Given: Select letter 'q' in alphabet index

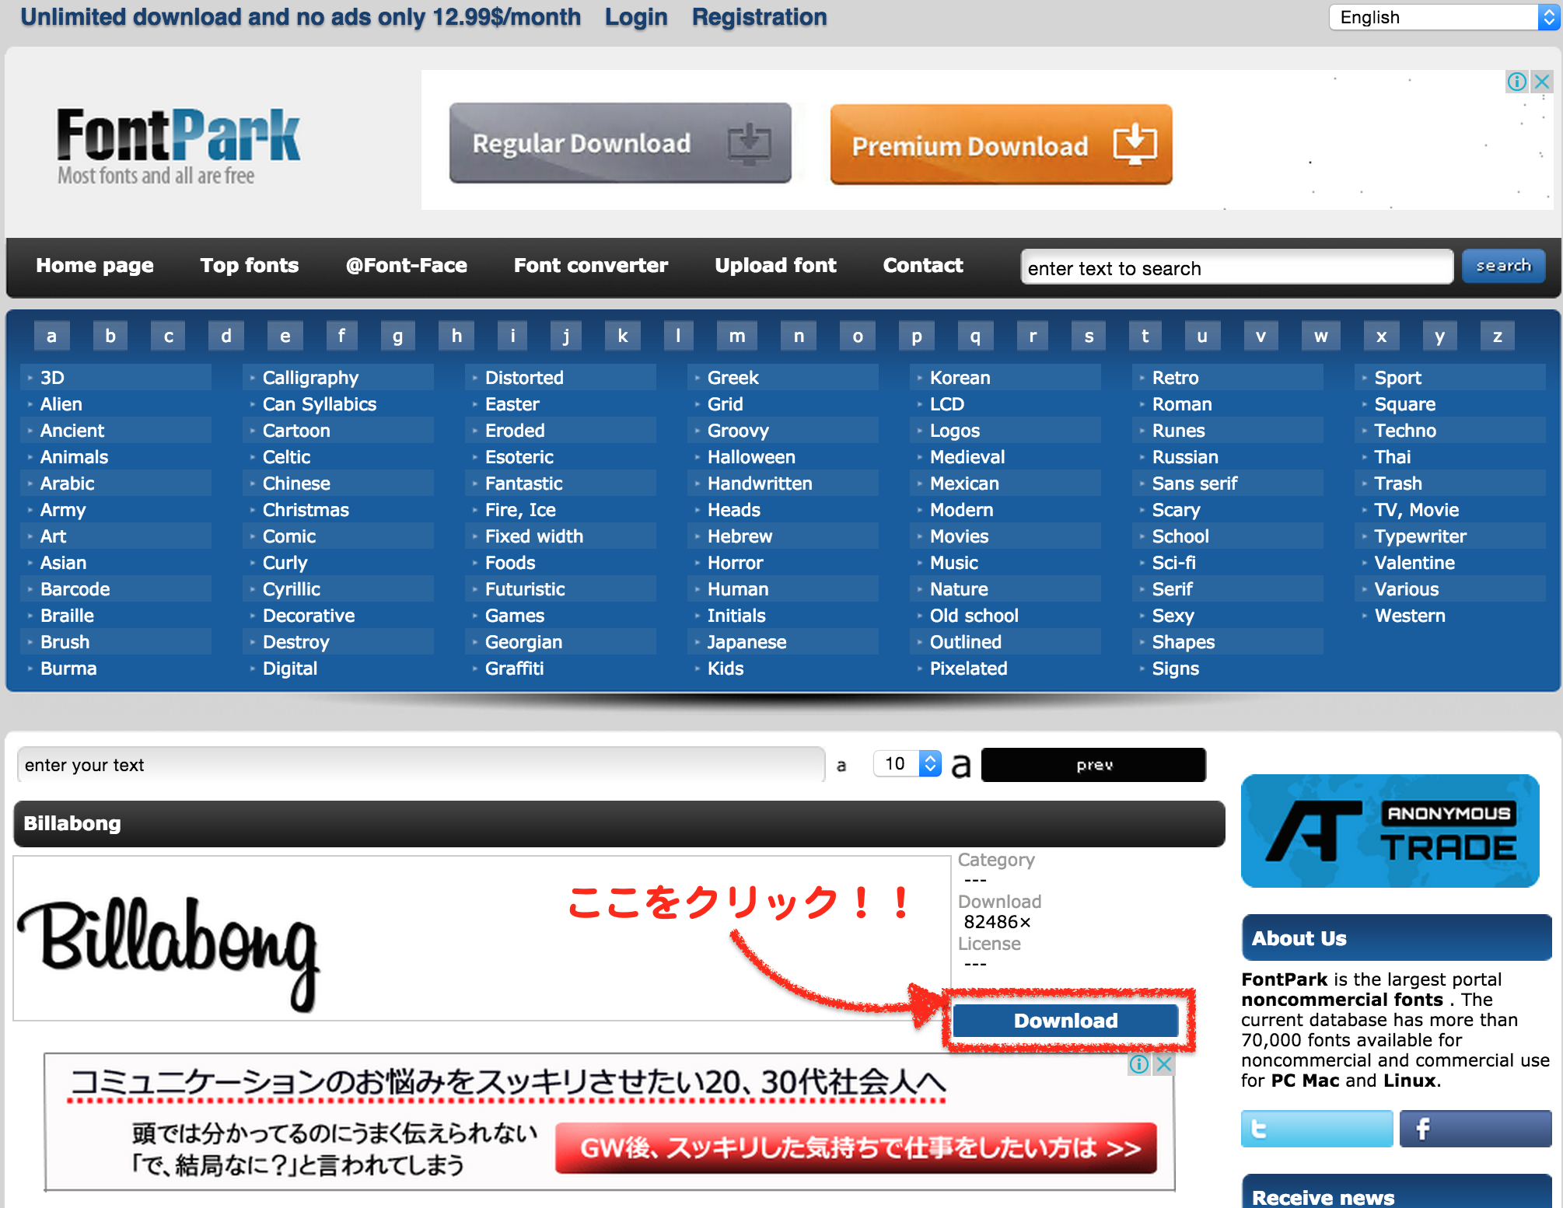Looking at the screenshot, I should coord(974,336).
